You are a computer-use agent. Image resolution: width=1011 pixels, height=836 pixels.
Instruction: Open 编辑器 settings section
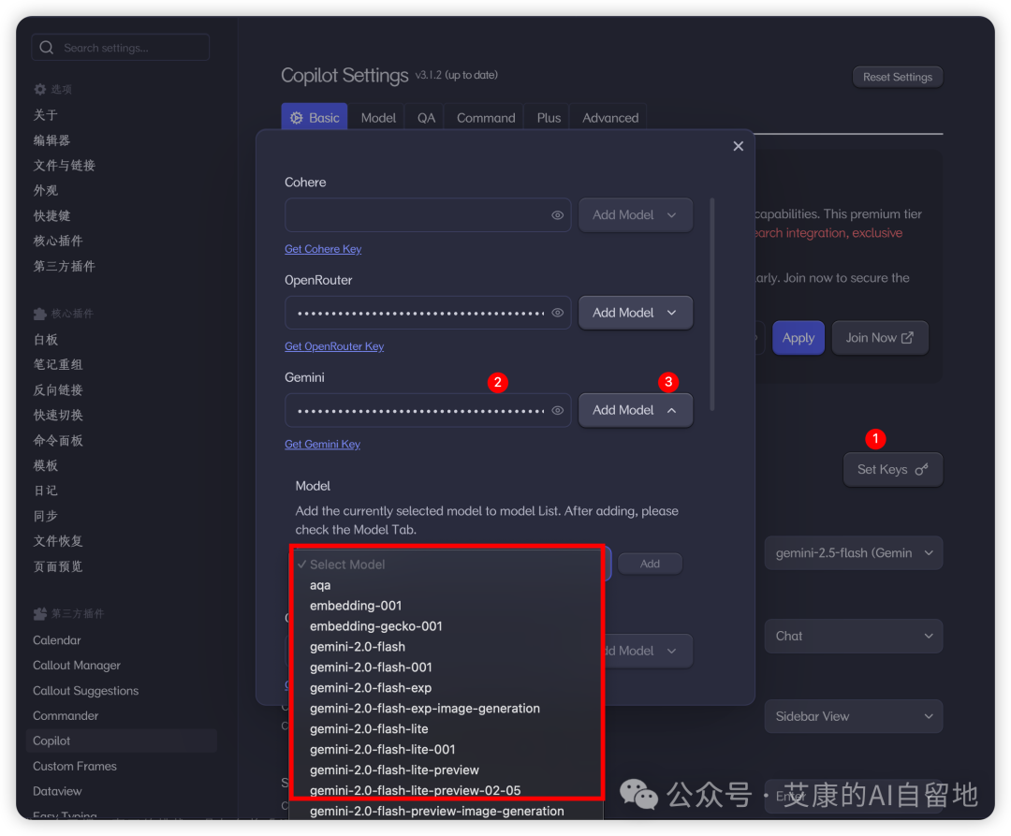pyautogui.click(x=51, y=140)
